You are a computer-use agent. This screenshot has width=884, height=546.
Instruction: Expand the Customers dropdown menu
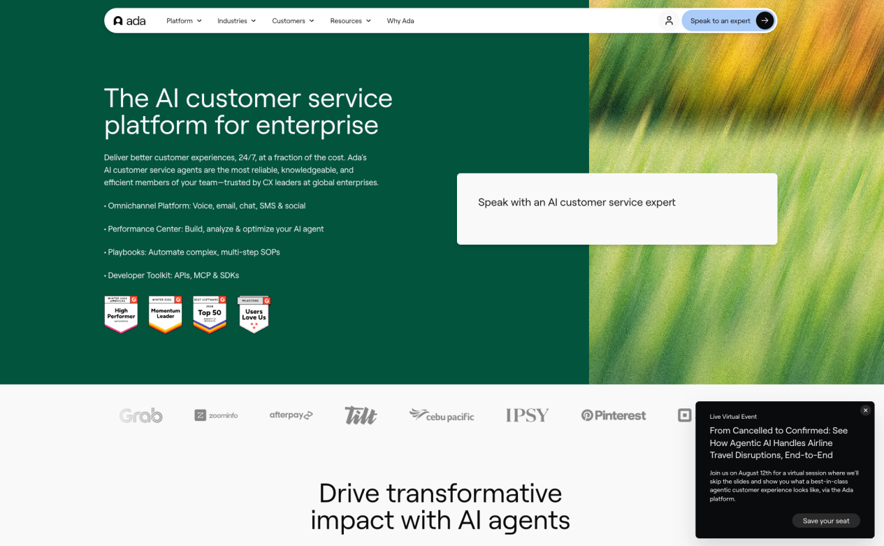coord(294,21)
